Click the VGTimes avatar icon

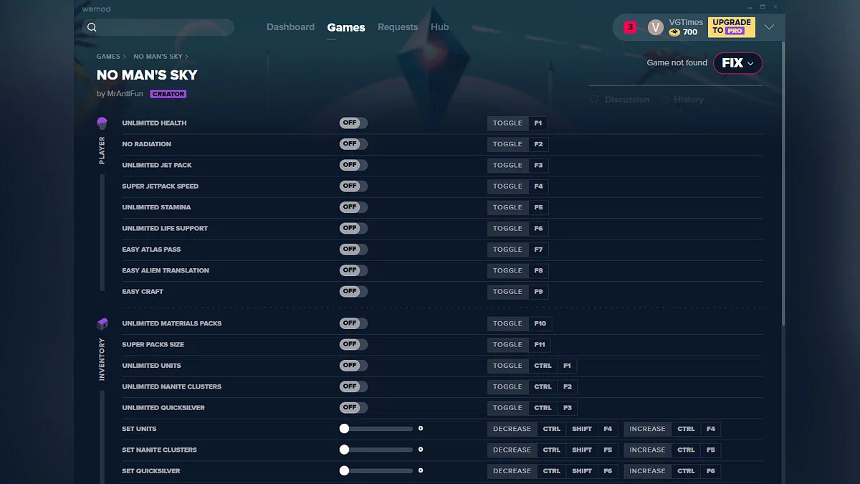coord(655,27)
